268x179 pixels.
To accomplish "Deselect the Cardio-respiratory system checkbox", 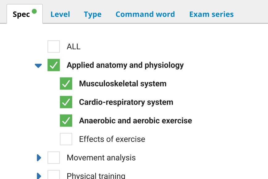I will [x=66, y=102].
